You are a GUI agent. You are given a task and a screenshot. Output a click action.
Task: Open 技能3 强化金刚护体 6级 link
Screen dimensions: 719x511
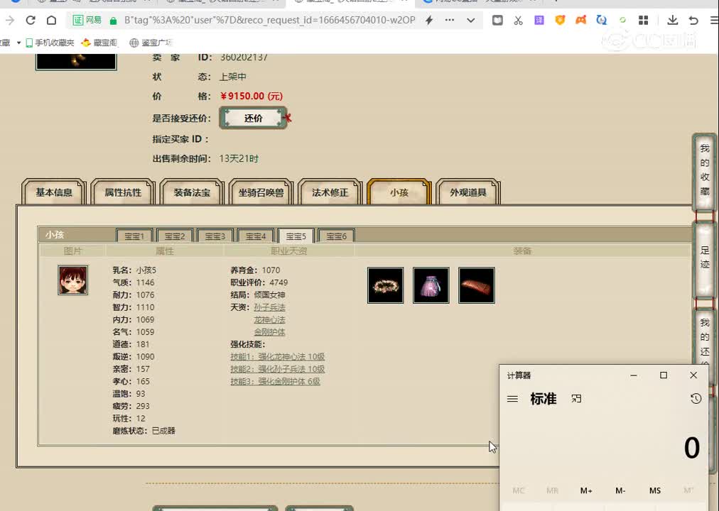pyautogui.click(x=275, y=381)
